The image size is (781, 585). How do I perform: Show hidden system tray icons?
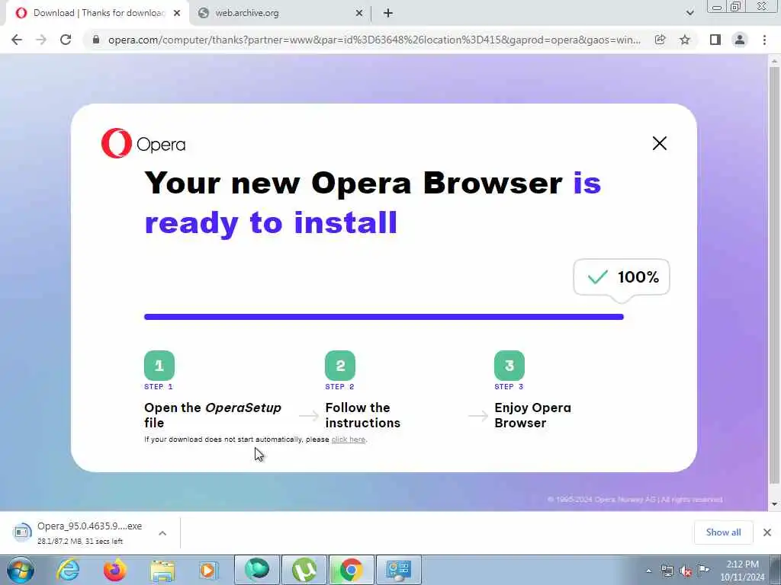[648, 571]
